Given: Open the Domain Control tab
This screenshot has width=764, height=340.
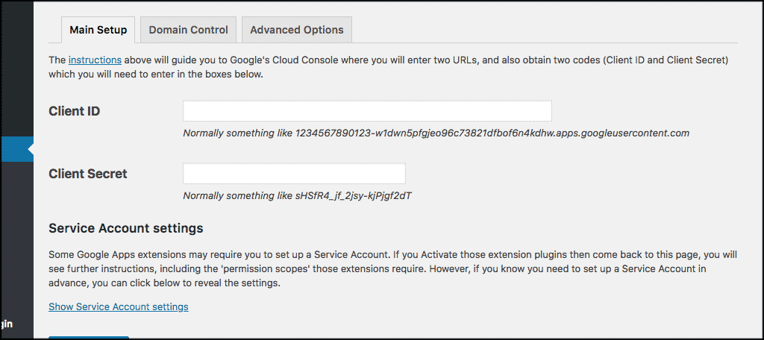Looking at the screenshot, I should click(188, 30).
